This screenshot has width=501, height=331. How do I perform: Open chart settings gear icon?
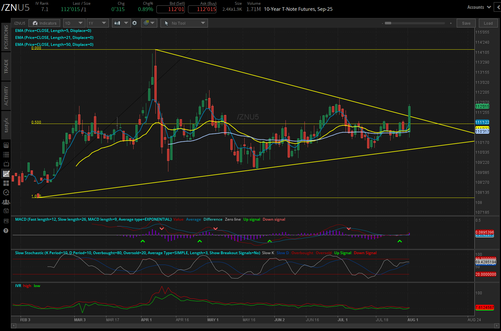(135, 23)
